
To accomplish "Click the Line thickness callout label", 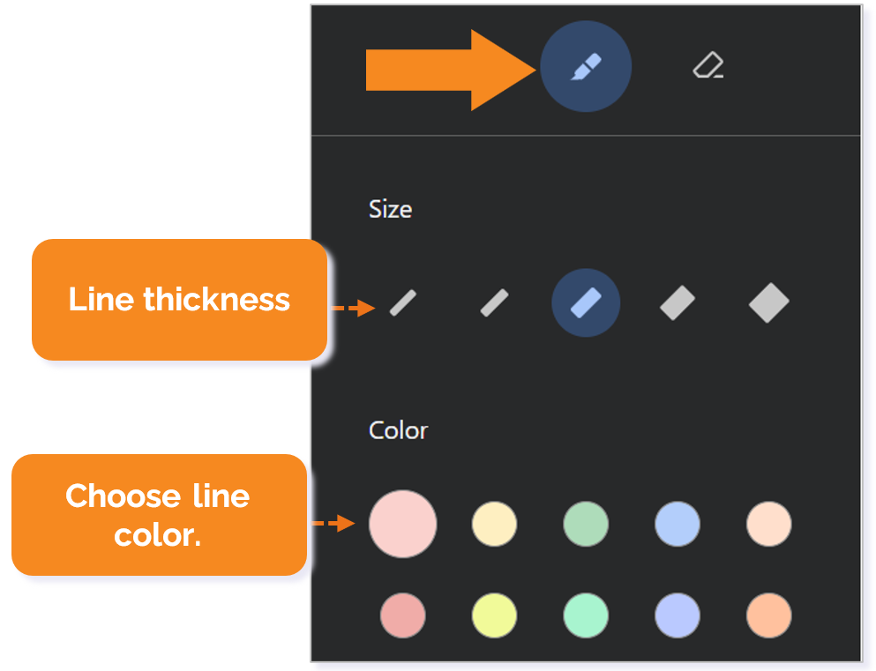I will (179, 300).
